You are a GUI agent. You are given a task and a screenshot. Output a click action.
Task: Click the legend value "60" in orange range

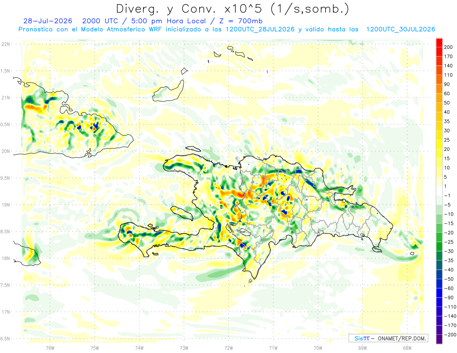[x=447, y=94]
